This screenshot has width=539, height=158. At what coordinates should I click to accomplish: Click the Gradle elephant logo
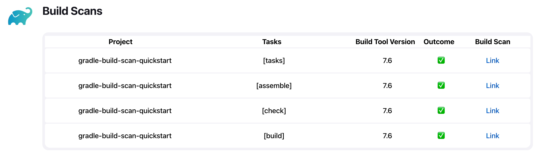click(20, 16)
